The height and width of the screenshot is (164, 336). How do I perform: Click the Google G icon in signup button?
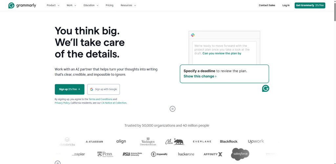pyautogui.click(x=92, y=89)
